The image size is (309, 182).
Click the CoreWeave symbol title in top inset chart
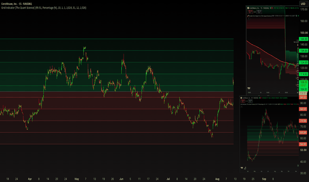click(x=259, y=8)
